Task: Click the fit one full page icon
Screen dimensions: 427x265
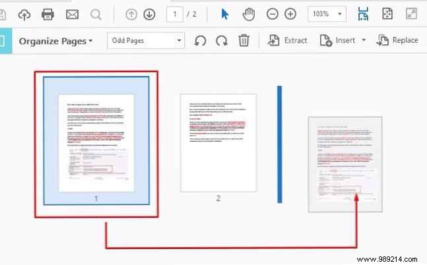Action: pyautogui.click(x=387, y=14)
